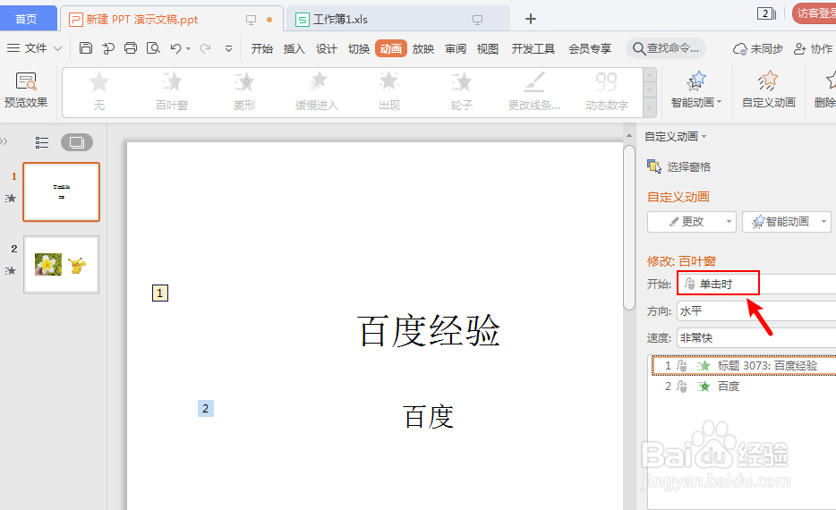Screen dimensions: 836x510
Task: Open the 放映 ribbon tab
Action: pos(423,49)
